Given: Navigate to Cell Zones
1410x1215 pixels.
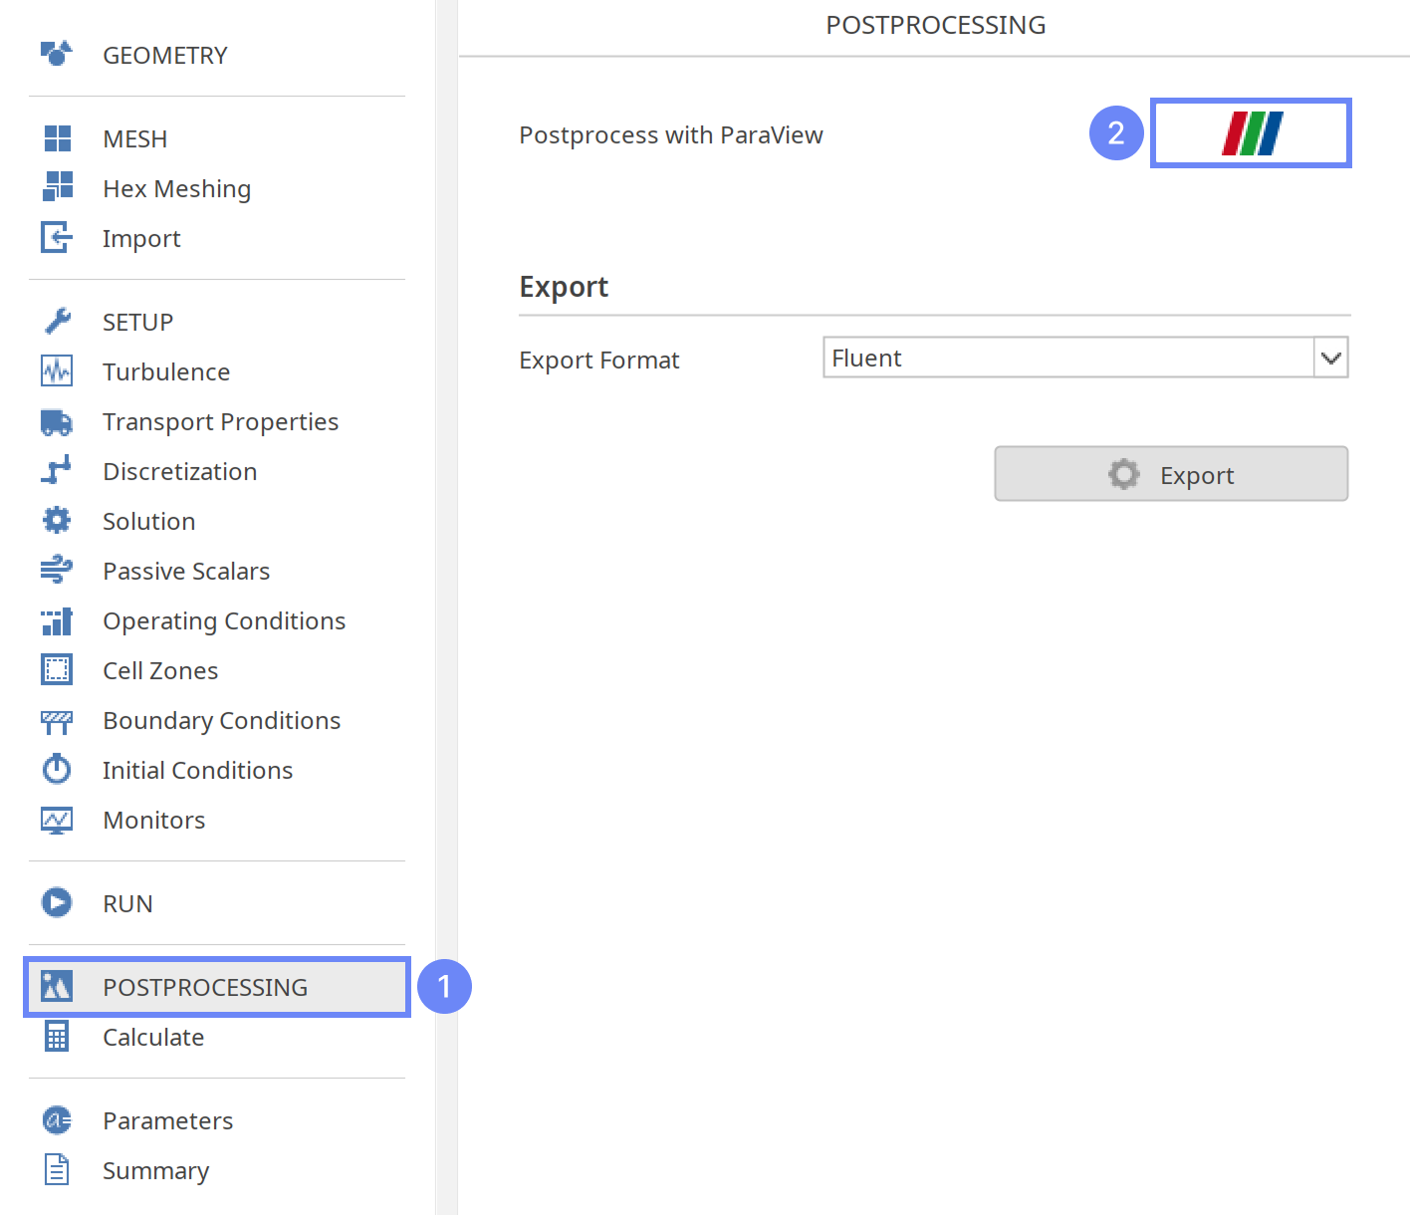Looking at the screenshot, I should [x=160, y=671].
